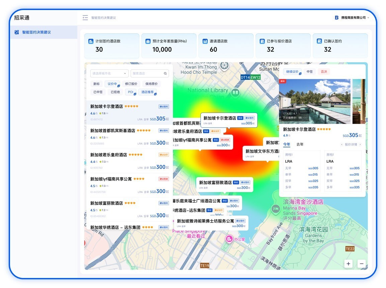386x288 pixels.
Task: Toggle the 议价中 filter chip
Action: [x=112, y=84]
